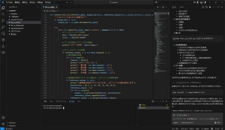Click the chat message input field
This screenshot has width=225, height=130.
click(x=195, y=119)
